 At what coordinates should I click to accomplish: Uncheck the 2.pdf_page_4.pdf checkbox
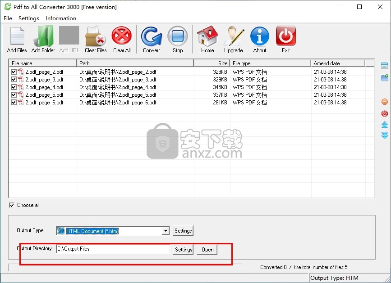(14, 87)
